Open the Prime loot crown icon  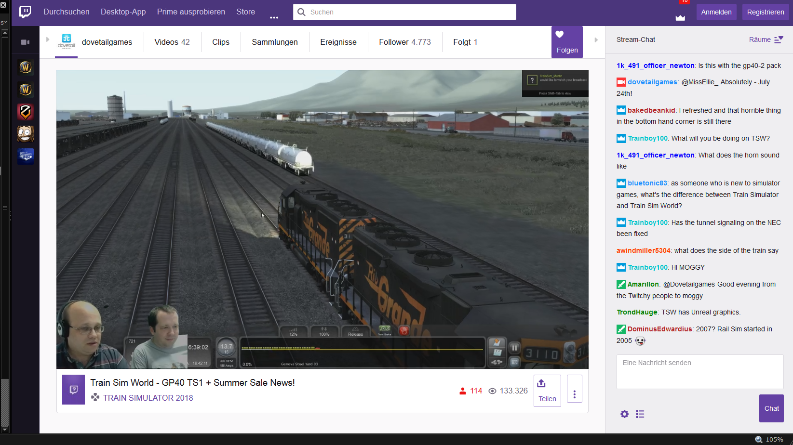pyautogui.click(x=680, y=18)
